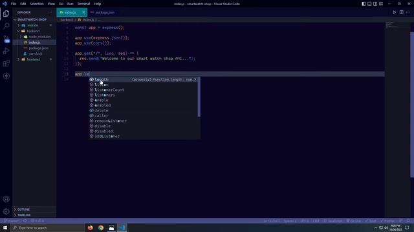The height and width of the screenshot is (232, 414).
Task: Open the View menu
Action: (x=51, y=4)
